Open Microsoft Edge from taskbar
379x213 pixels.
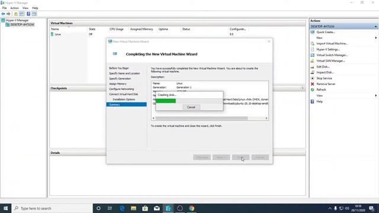122,208
